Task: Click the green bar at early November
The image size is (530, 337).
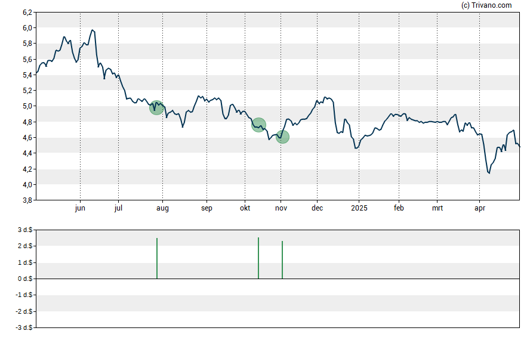Action: [282, 259]
